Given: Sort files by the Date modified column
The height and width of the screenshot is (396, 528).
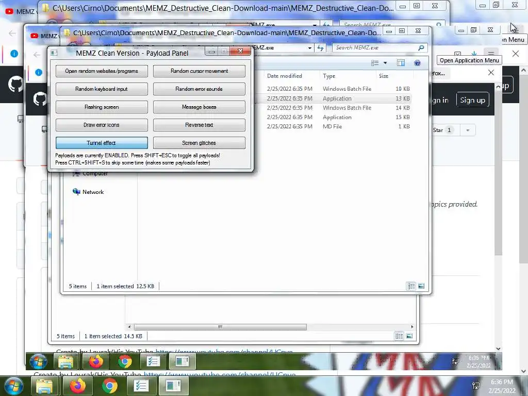Looking at the screenshot, I should click(x=285, y=76).
